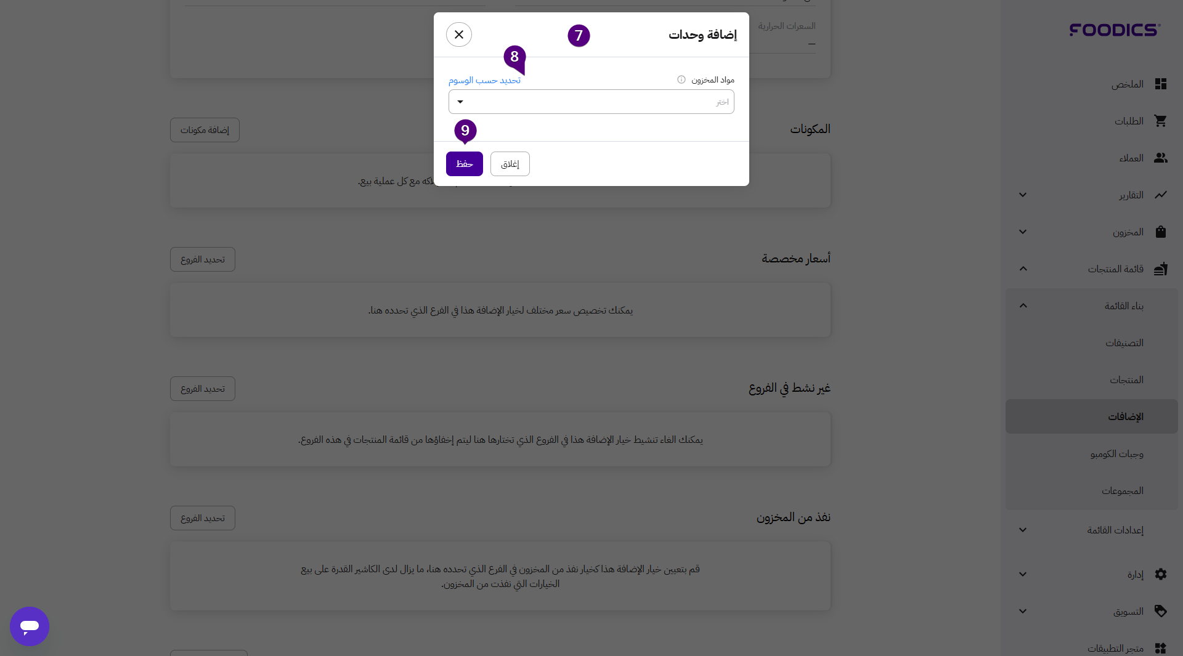Click the Manage gear icon
The image size is (1183, 656).
click(1161, 574)
